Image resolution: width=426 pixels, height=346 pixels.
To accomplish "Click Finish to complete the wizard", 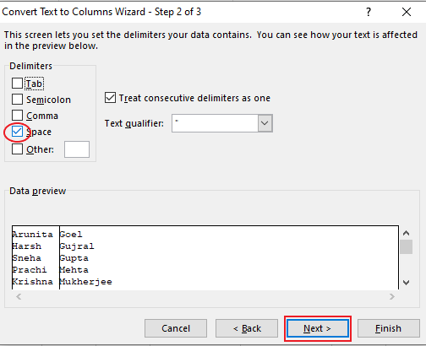I will [389, 328].
